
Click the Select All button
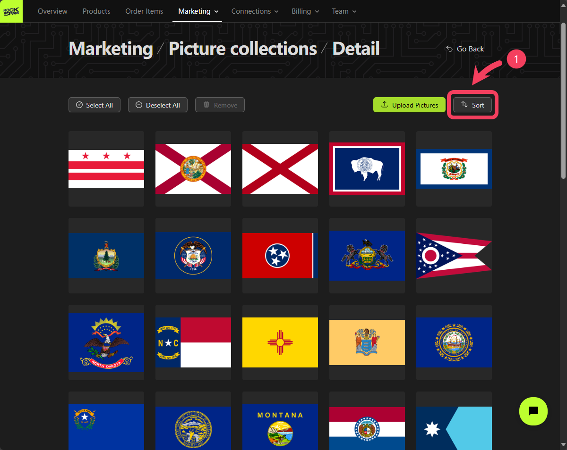click(x=94, y=105)
